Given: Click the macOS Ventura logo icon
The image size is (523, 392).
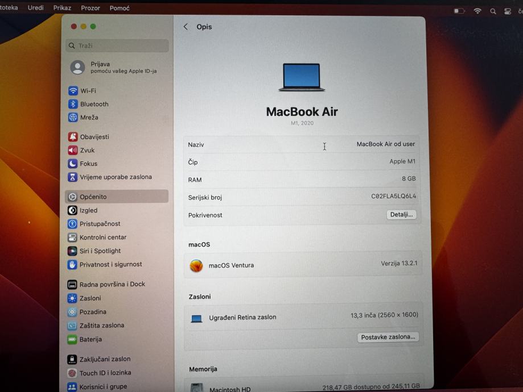Looking at the screenshot, I should 196,265.
